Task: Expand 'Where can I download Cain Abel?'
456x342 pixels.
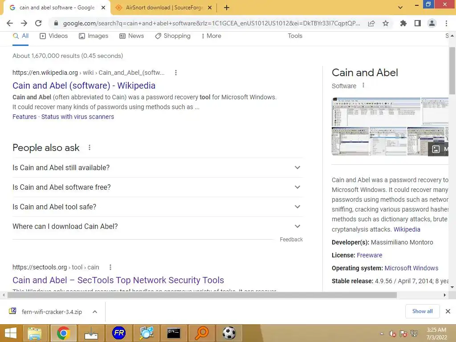Action: 158,227
